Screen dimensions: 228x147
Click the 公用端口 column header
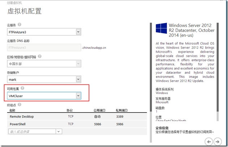coord(99,110)
